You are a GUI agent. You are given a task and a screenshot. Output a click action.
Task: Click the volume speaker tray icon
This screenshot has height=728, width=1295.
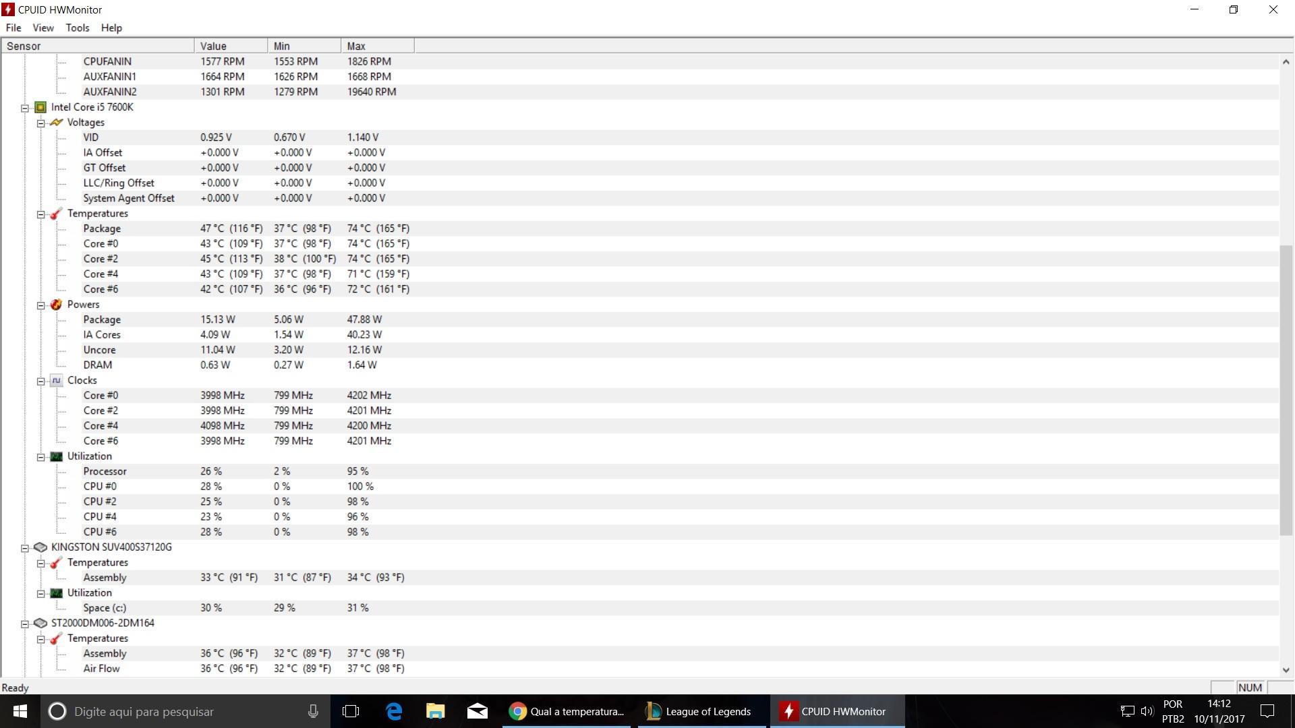point(1147,711)
